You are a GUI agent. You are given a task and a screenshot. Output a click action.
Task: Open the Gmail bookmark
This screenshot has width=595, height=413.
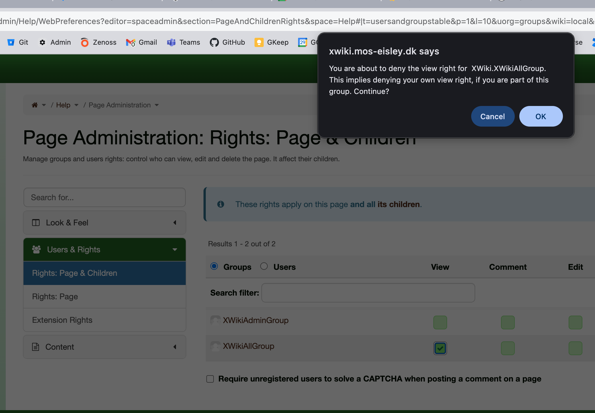point(142,42)
